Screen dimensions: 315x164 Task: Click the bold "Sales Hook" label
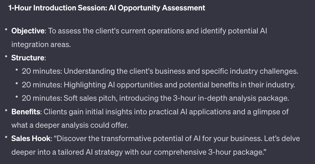(31, 139)
